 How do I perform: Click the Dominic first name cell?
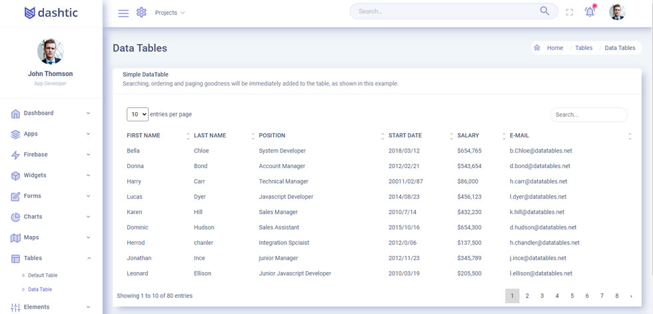point(137,227)
